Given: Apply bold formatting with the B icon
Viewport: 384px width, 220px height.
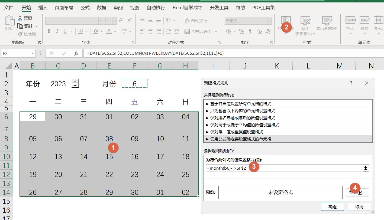Looking at the screenshot, I should tap(49, 31).
